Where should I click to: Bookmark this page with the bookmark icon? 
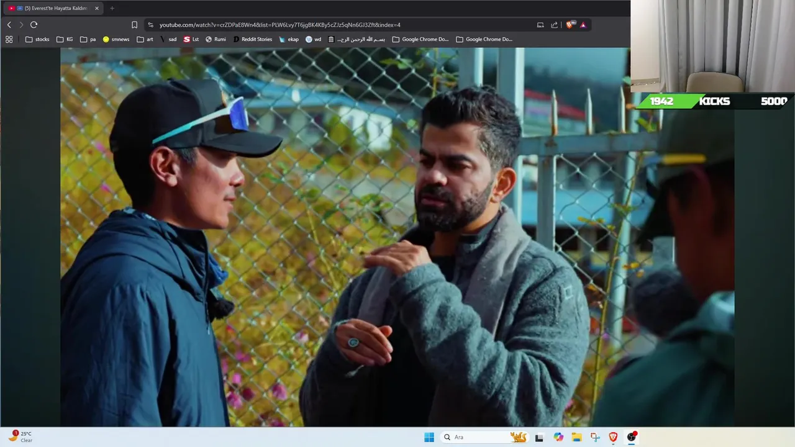134,25
